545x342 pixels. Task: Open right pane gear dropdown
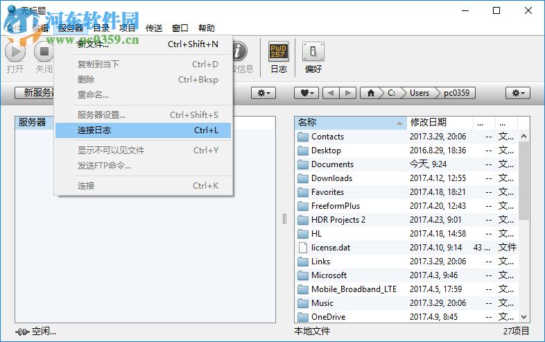(x=517, y=93)
